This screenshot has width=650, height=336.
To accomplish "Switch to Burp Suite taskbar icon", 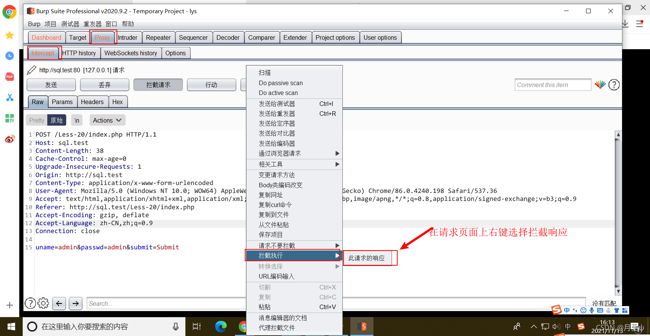I will 362,327.
